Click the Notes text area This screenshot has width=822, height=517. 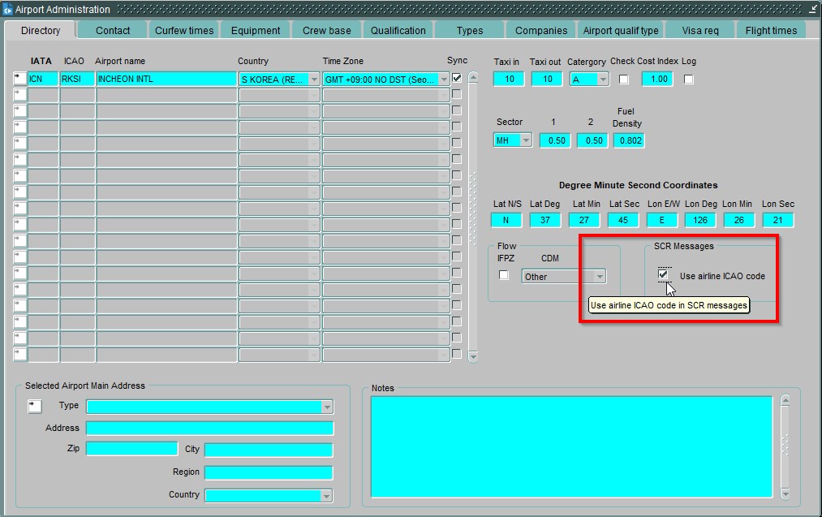(571, 446)
